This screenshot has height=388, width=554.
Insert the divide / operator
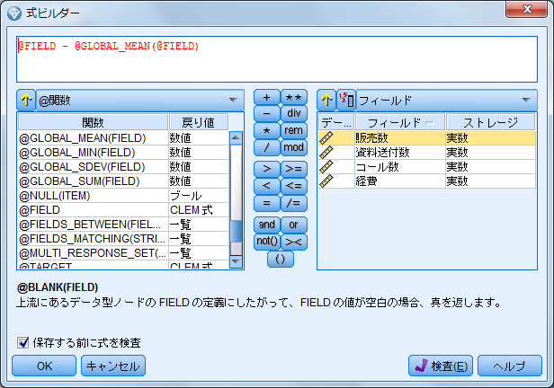coord(267,147)
